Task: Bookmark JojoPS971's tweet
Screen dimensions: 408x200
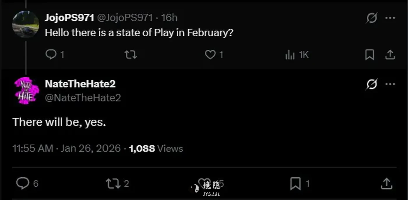Action: pos(370,55)
